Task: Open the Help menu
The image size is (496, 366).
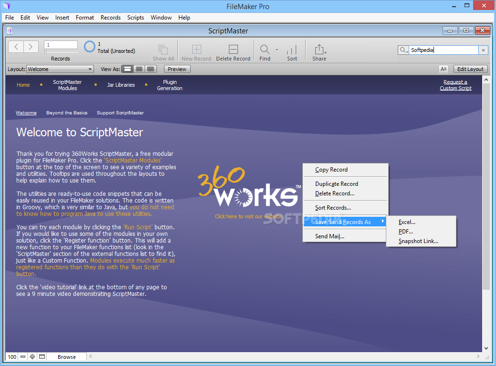Action: (x=184, y=18)
